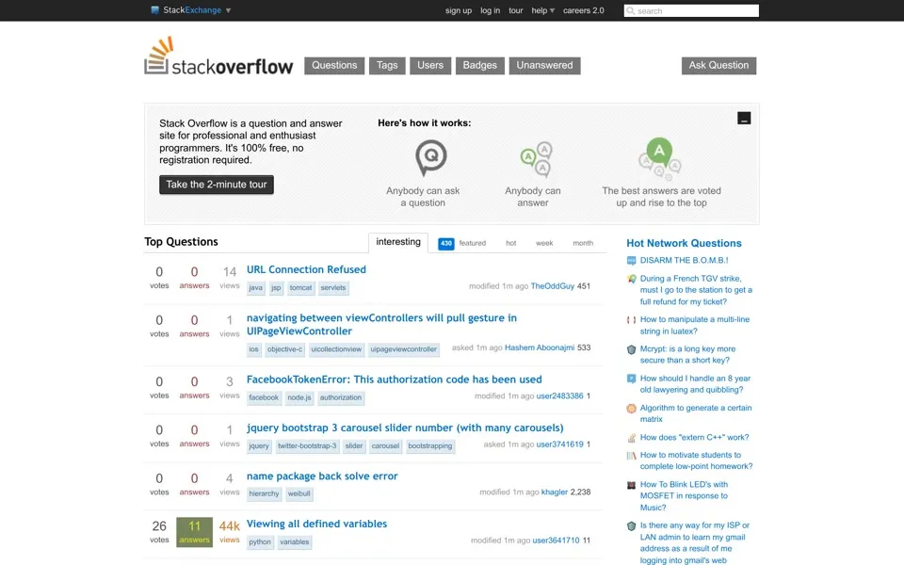The width and height of the screenshot is (904, 565).
Task: Collapse the intro banner with minimize icon
Action: pos(744,119)
